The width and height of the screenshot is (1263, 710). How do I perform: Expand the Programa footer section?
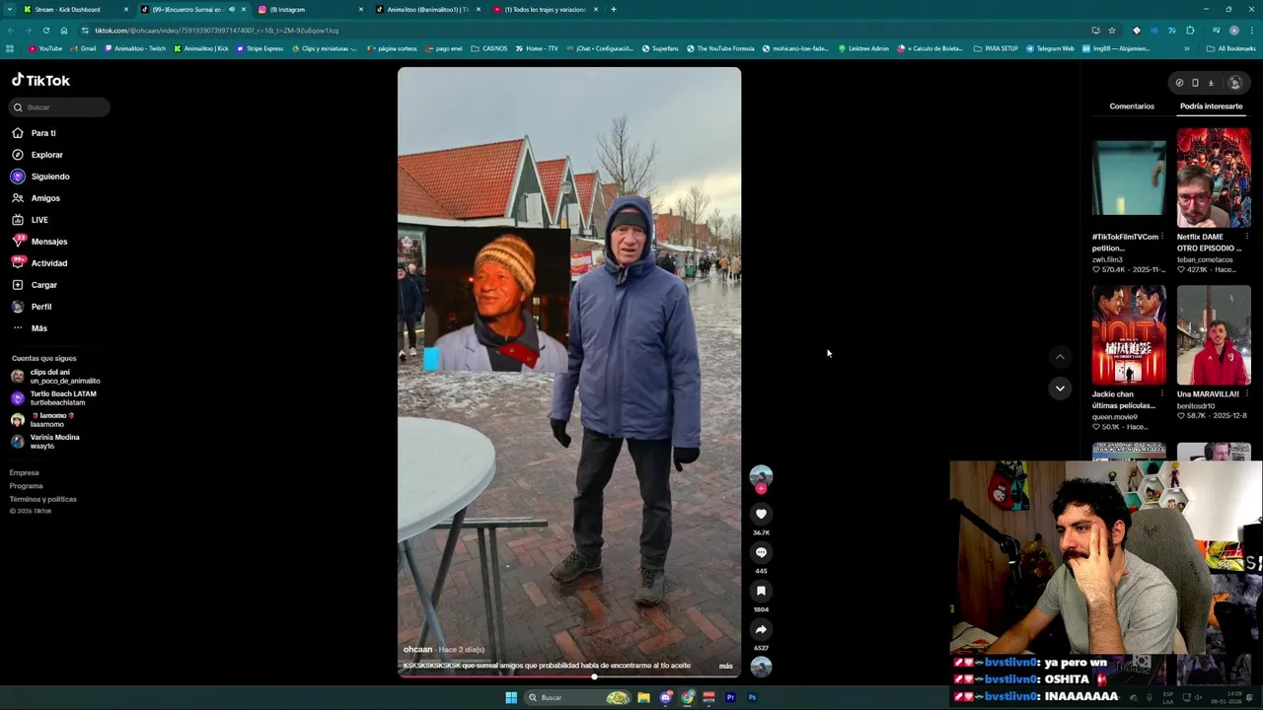tap(27, 486)
